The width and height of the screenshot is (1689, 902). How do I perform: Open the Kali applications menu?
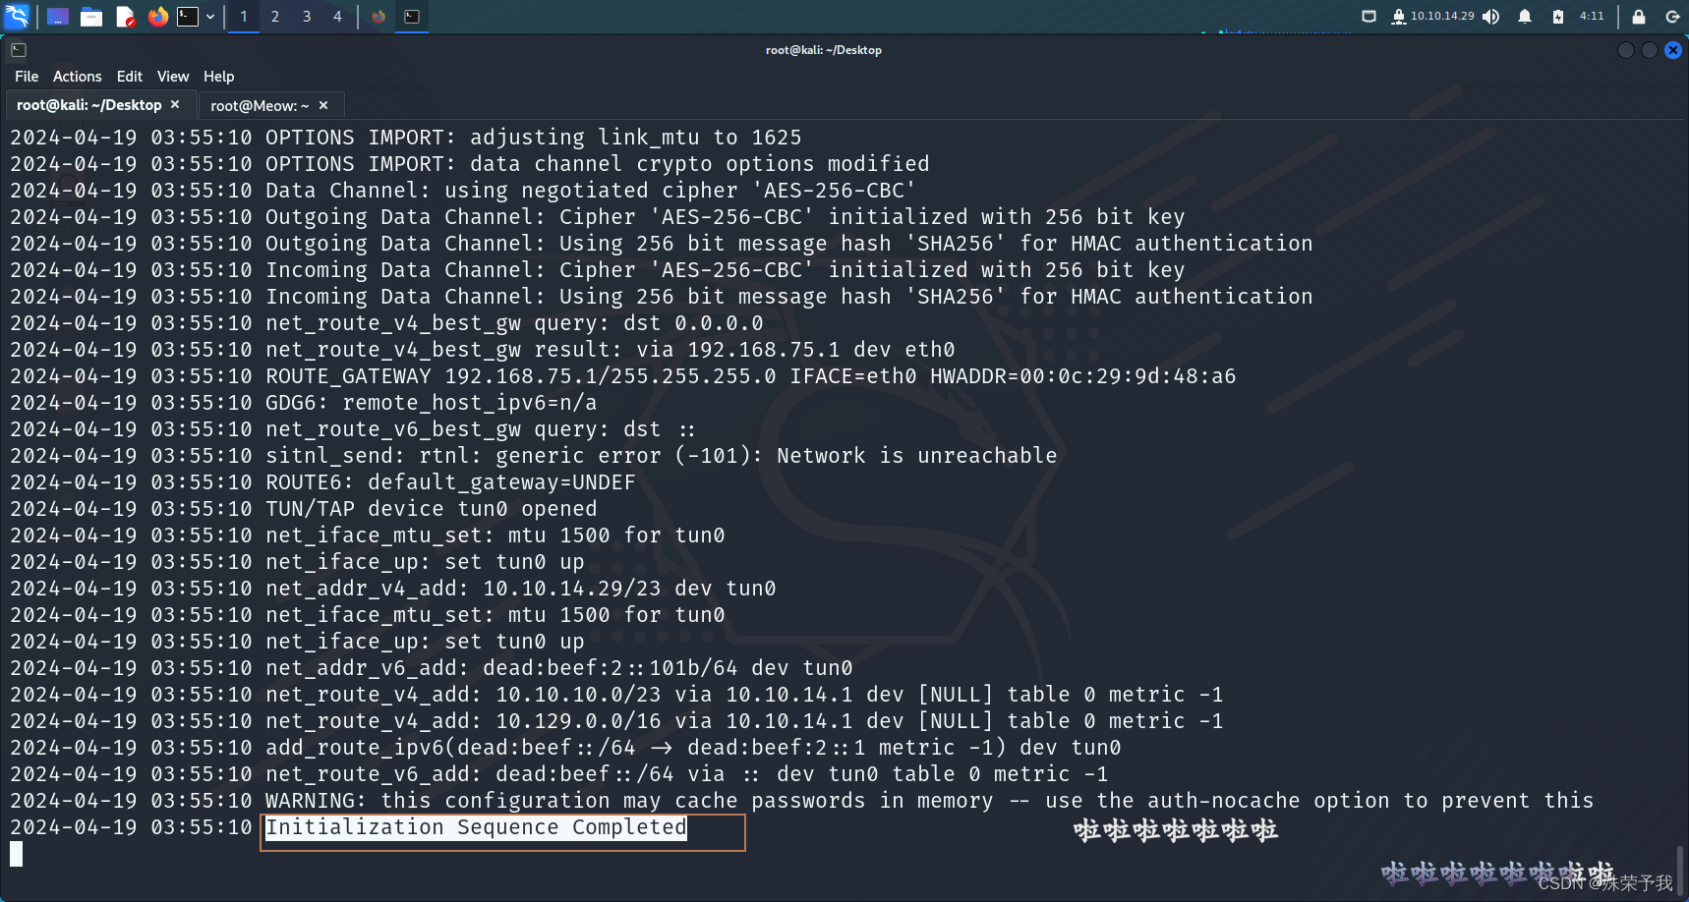17,16
